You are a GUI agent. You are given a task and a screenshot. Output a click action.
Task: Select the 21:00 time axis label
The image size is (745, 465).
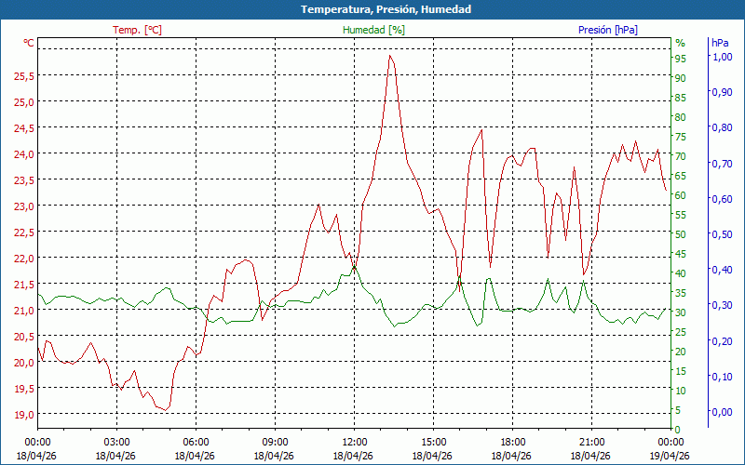click(x=591, y=442)
